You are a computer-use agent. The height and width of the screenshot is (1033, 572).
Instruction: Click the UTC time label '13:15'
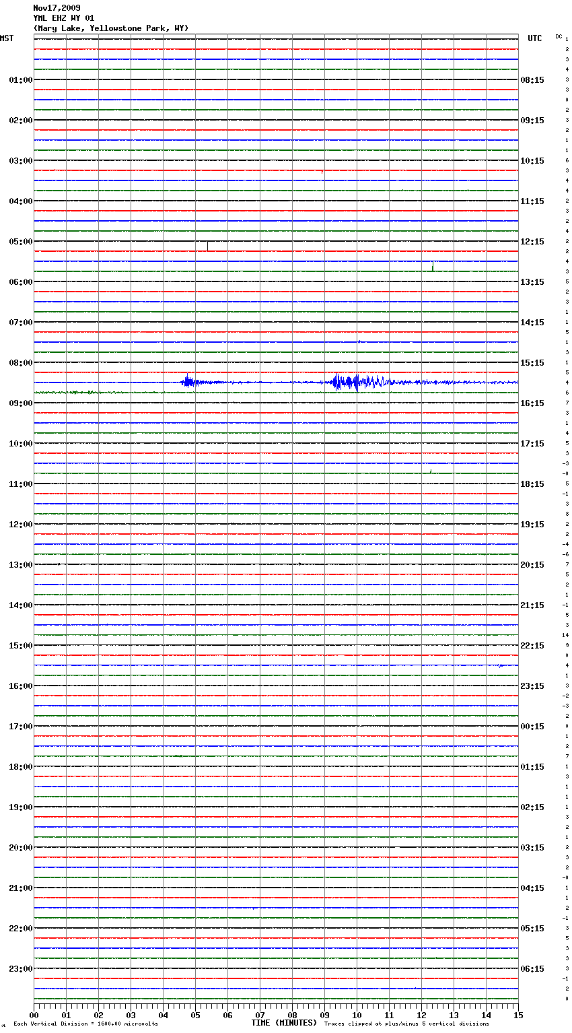point(532,282)
